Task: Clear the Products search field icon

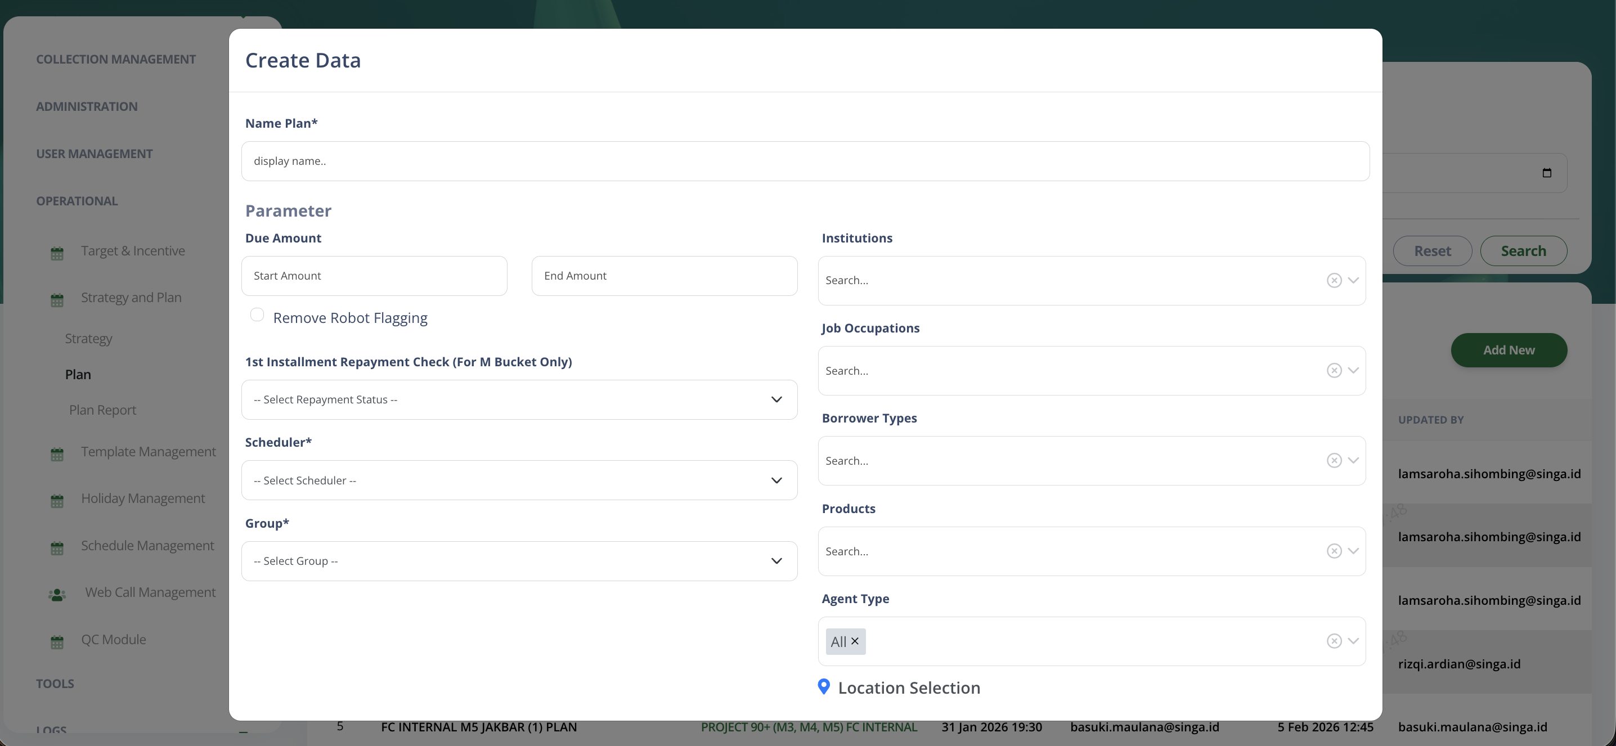Action: tap(1334, 551)
